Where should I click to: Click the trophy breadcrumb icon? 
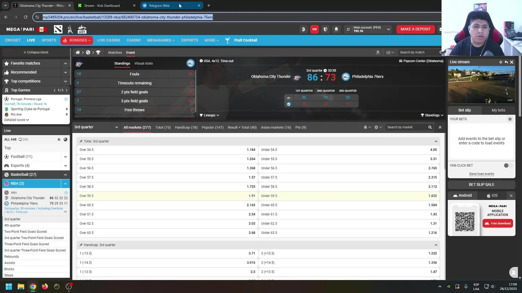tap(98, 52)
